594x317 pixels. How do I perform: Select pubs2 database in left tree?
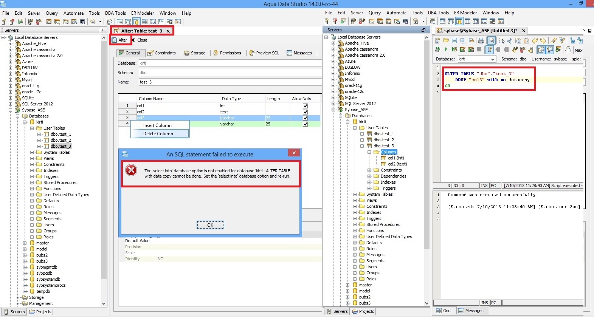(x=42, y=255)
